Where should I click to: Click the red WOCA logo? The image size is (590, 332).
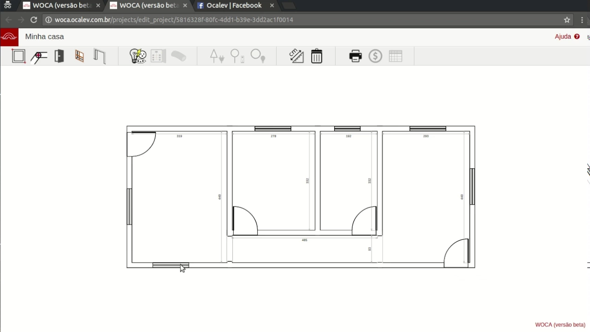[x=9, y=37]
